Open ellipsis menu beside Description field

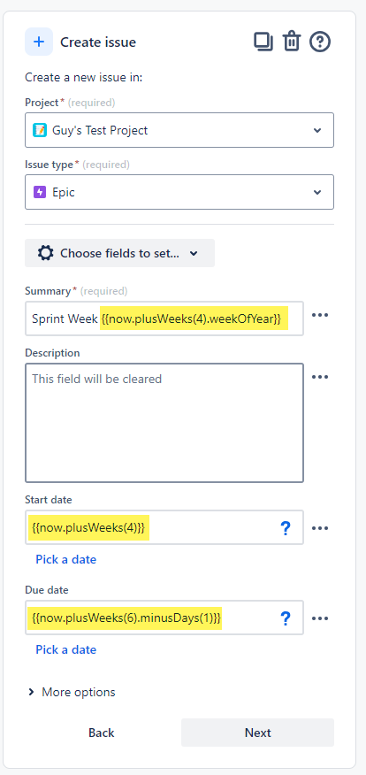[x=320, y=377]
